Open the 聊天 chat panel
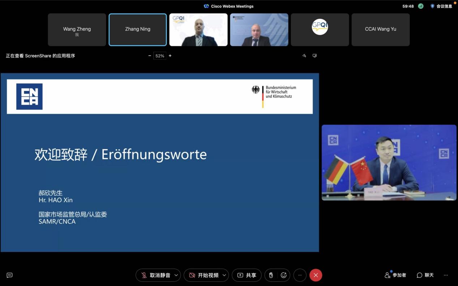This screenshot has height=286, width=458. click(x=425, y=275)
